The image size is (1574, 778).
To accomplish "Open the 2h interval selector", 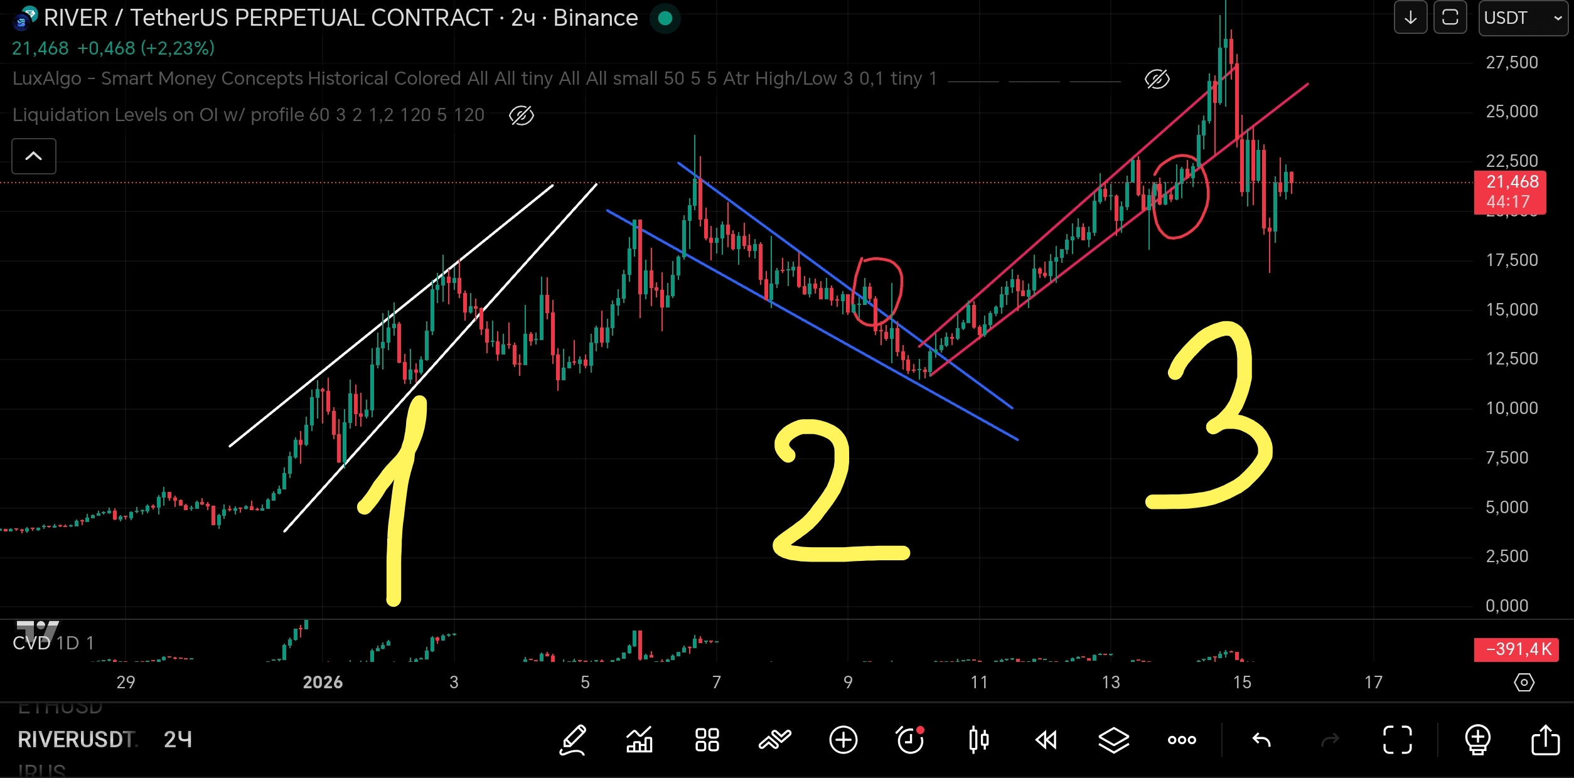I will point(178,740).
